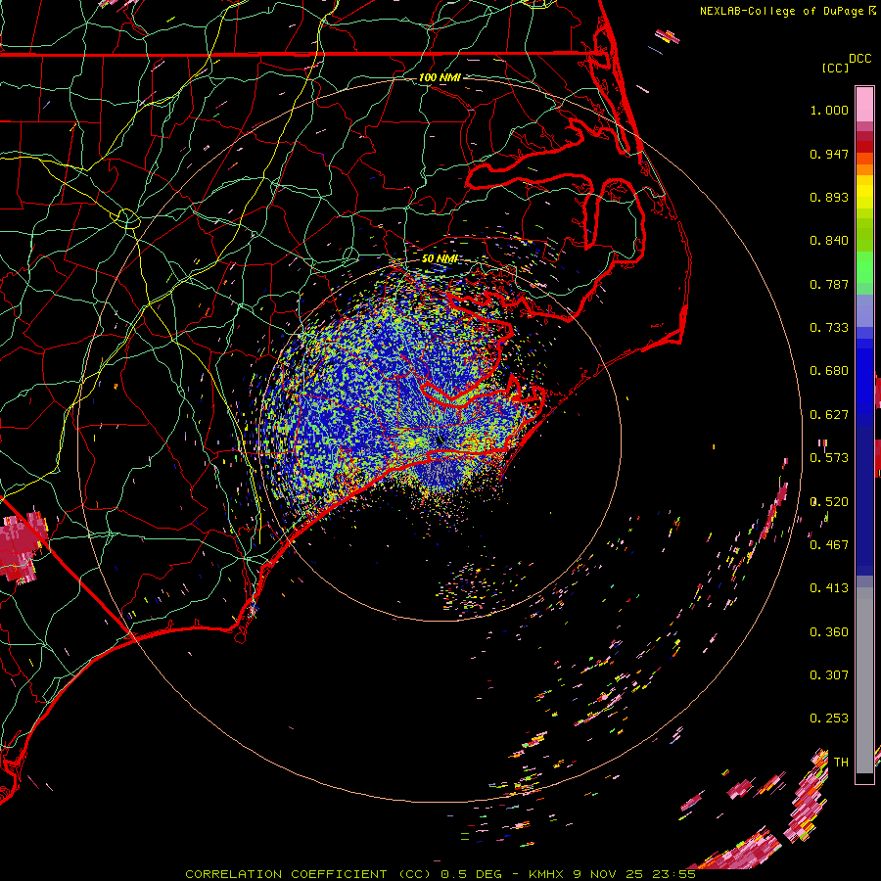Select the 0.520 scale value
The image size is (881, 881).
point(829,502)
